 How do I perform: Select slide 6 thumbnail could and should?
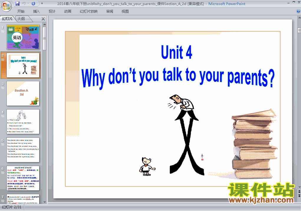tap(23, 178)
